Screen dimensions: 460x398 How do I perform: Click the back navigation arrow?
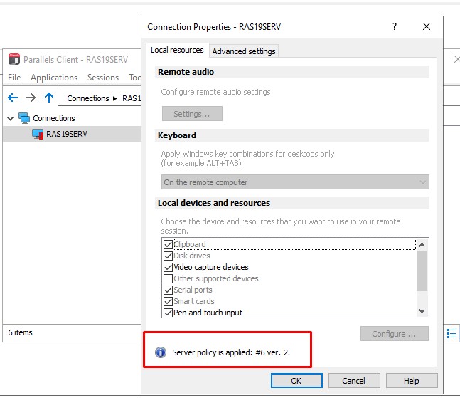(12, 98)
